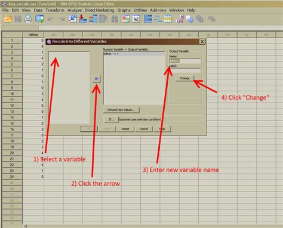283x228 pixels.
Task: Click the Change button
Action: click(184, 78)
